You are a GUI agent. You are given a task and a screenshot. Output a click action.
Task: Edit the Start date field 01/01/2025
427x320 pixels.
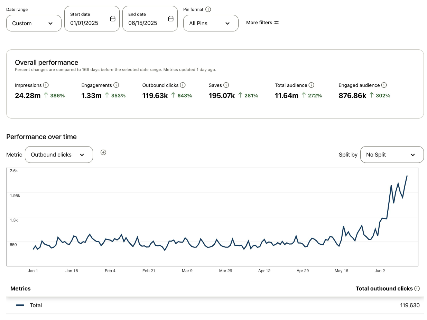(x=84, y=23)
